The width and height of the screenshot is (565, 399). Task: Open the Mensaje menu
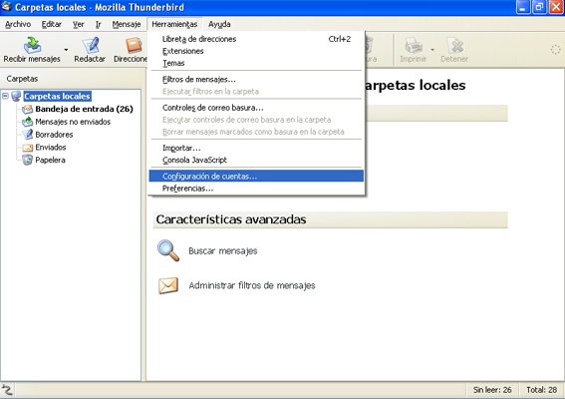[127, 24]
